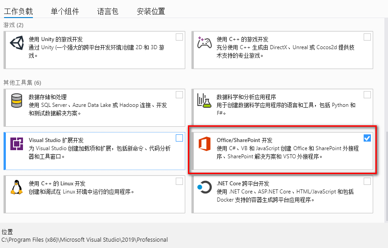Click the 使用 C++ 的游戏开发 title
This screenshot has width=388, height=248.
click(242, 39)
